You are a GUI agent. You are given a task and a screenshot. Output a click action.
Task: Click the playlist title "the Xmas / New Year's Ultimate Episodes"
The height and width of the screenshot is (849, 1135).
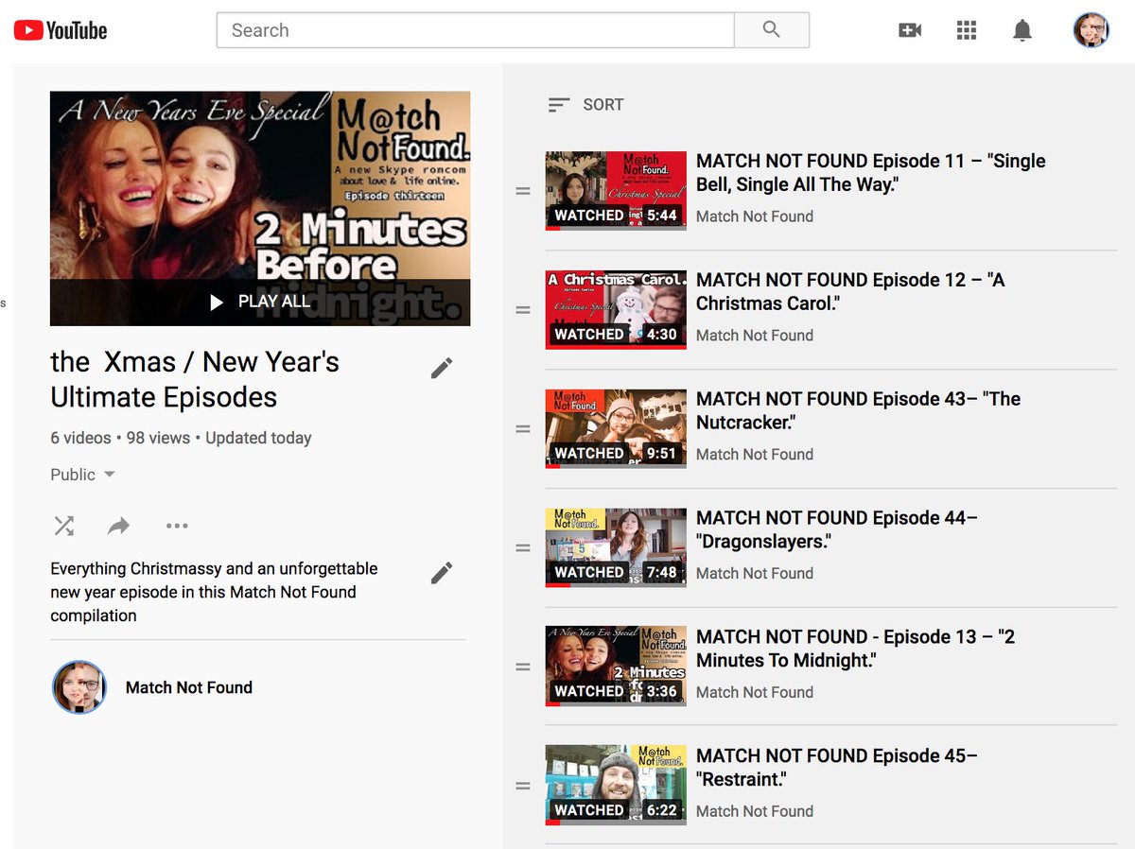tap(195, 379)
